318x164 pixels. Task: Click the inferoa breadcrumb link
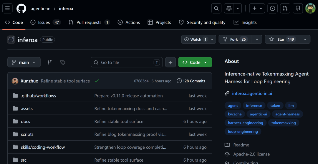[x=66, y=9]
